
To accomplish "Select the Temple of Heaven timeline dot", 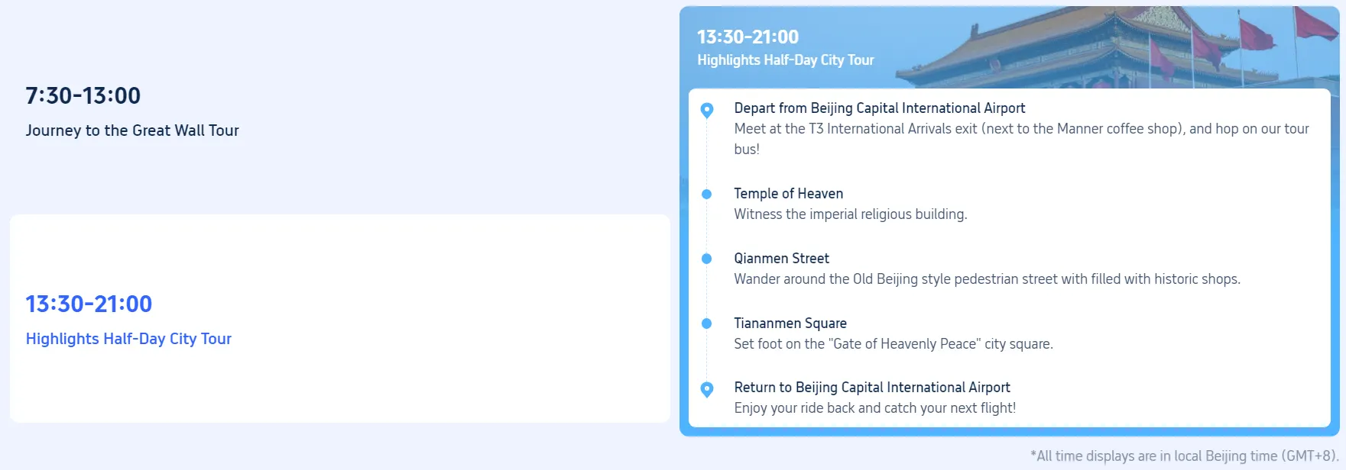I will (706, 194).
